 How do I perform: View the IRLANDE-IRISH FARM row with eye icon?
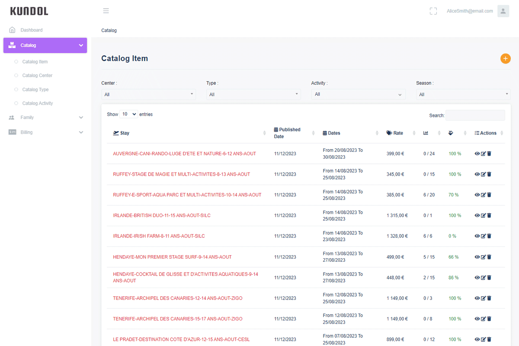477,236
